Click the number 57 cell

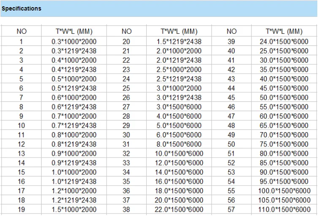click(x=231, y=210)
